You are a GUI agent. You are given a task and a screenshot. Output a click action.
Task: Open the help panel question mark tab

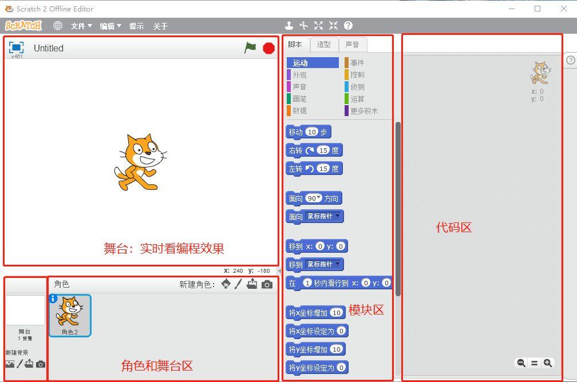pos(570,60)
